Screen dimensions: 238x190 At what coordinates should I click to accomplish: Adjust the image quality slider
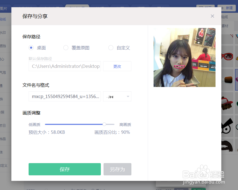click(104, 124)
